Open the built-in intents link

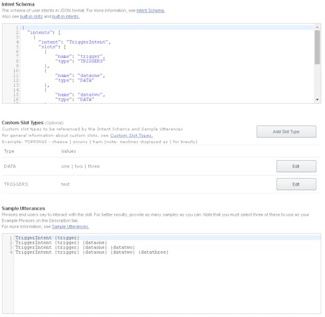(x=66, y=16)
